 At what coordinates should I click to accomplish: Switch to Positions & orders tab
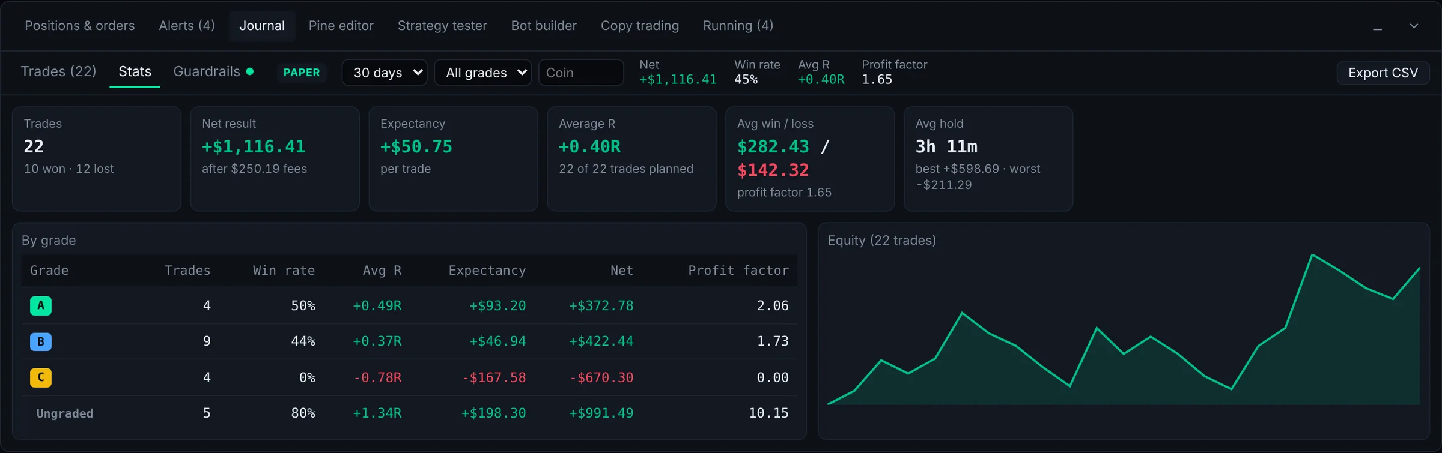tap(80, 26)
